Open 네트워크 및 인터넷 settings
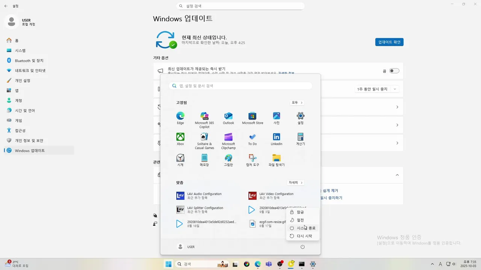 (x=39, y=70)
